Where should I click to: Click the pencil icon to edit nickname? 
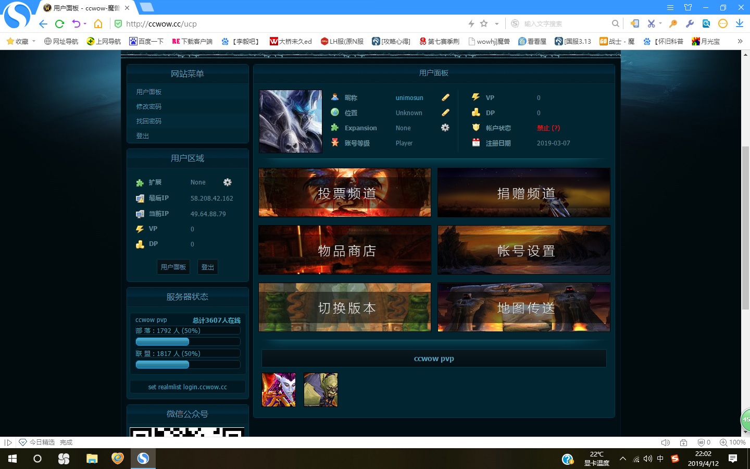(x=445, y=97)
